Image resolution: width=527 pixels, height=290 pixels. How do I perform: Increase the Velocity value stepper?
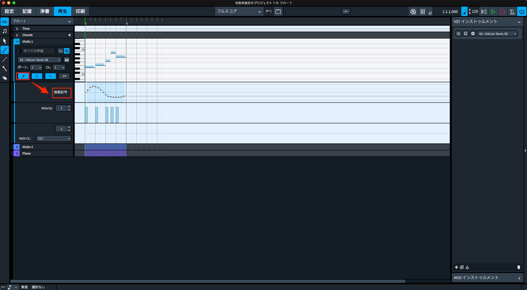click(69, 106)
